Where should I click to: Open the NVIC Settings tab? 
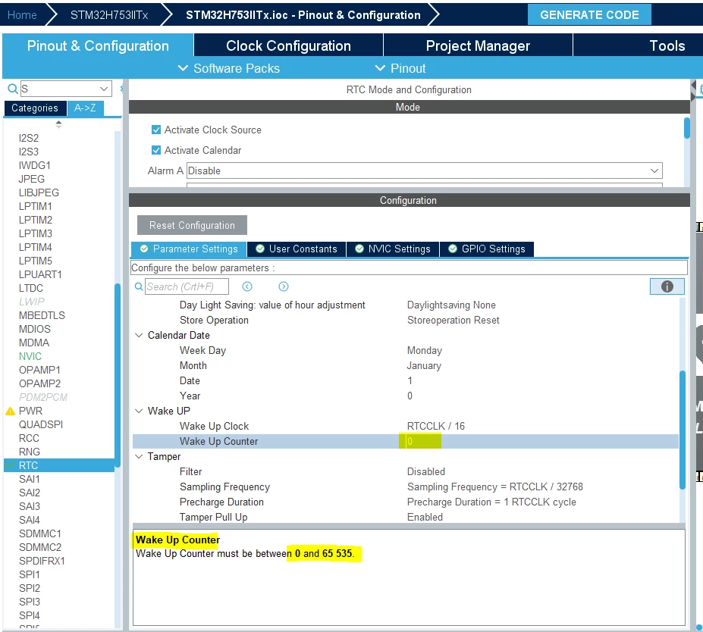393,249
